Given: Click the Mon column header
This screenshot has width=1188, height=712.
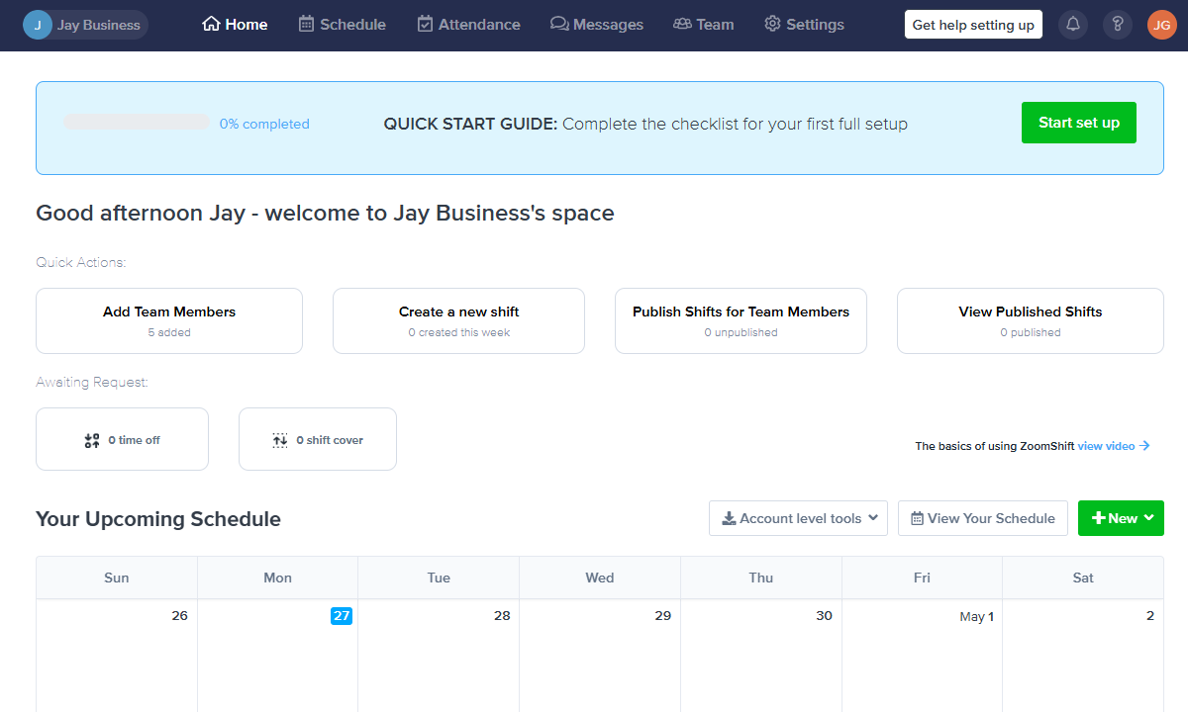Looking at the screenshot, I should click(x=278, y=578).
